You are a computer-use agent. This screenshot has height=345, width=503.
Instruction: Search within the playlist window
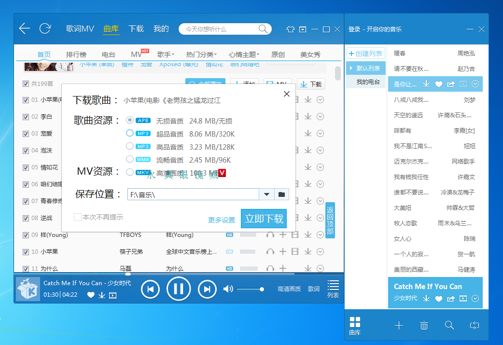coord(449,325)
